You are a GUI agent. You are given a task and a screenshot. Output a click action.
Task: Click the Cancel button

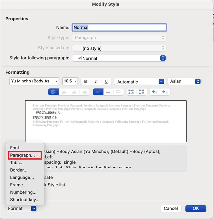tap(171, 209)
